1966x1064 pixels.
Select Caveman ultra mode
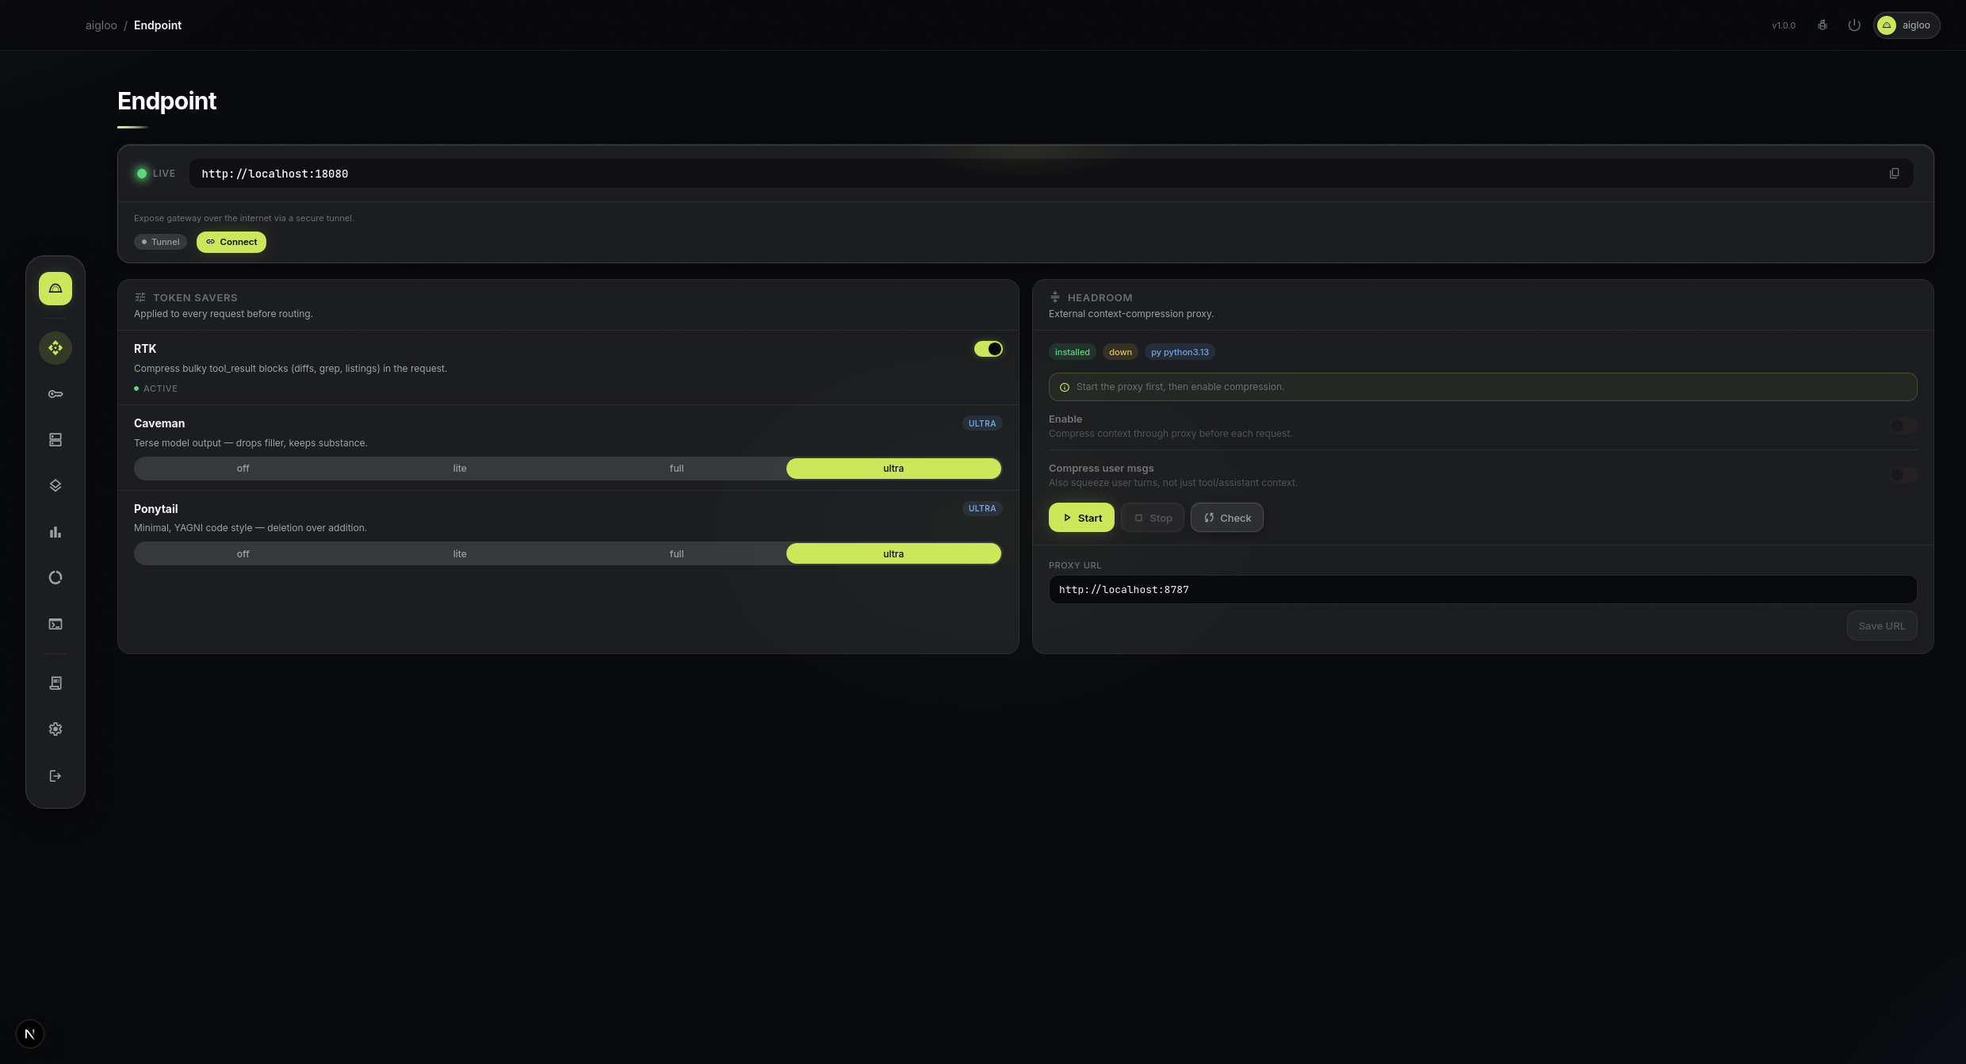tap(893, 469)
